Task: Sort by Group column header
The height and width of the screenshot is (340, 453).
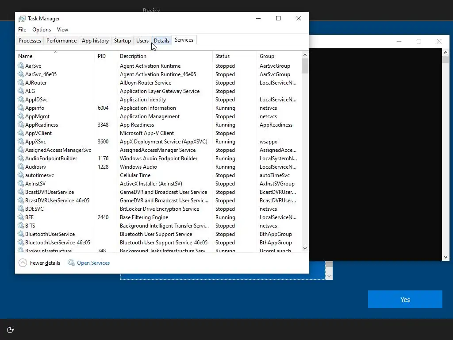Action: click(x=279, y=56)
